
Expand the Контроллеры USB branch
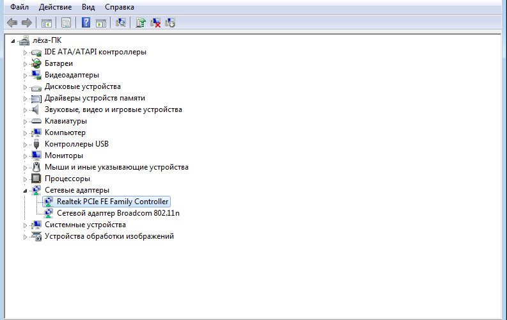(x=25, y=145)
